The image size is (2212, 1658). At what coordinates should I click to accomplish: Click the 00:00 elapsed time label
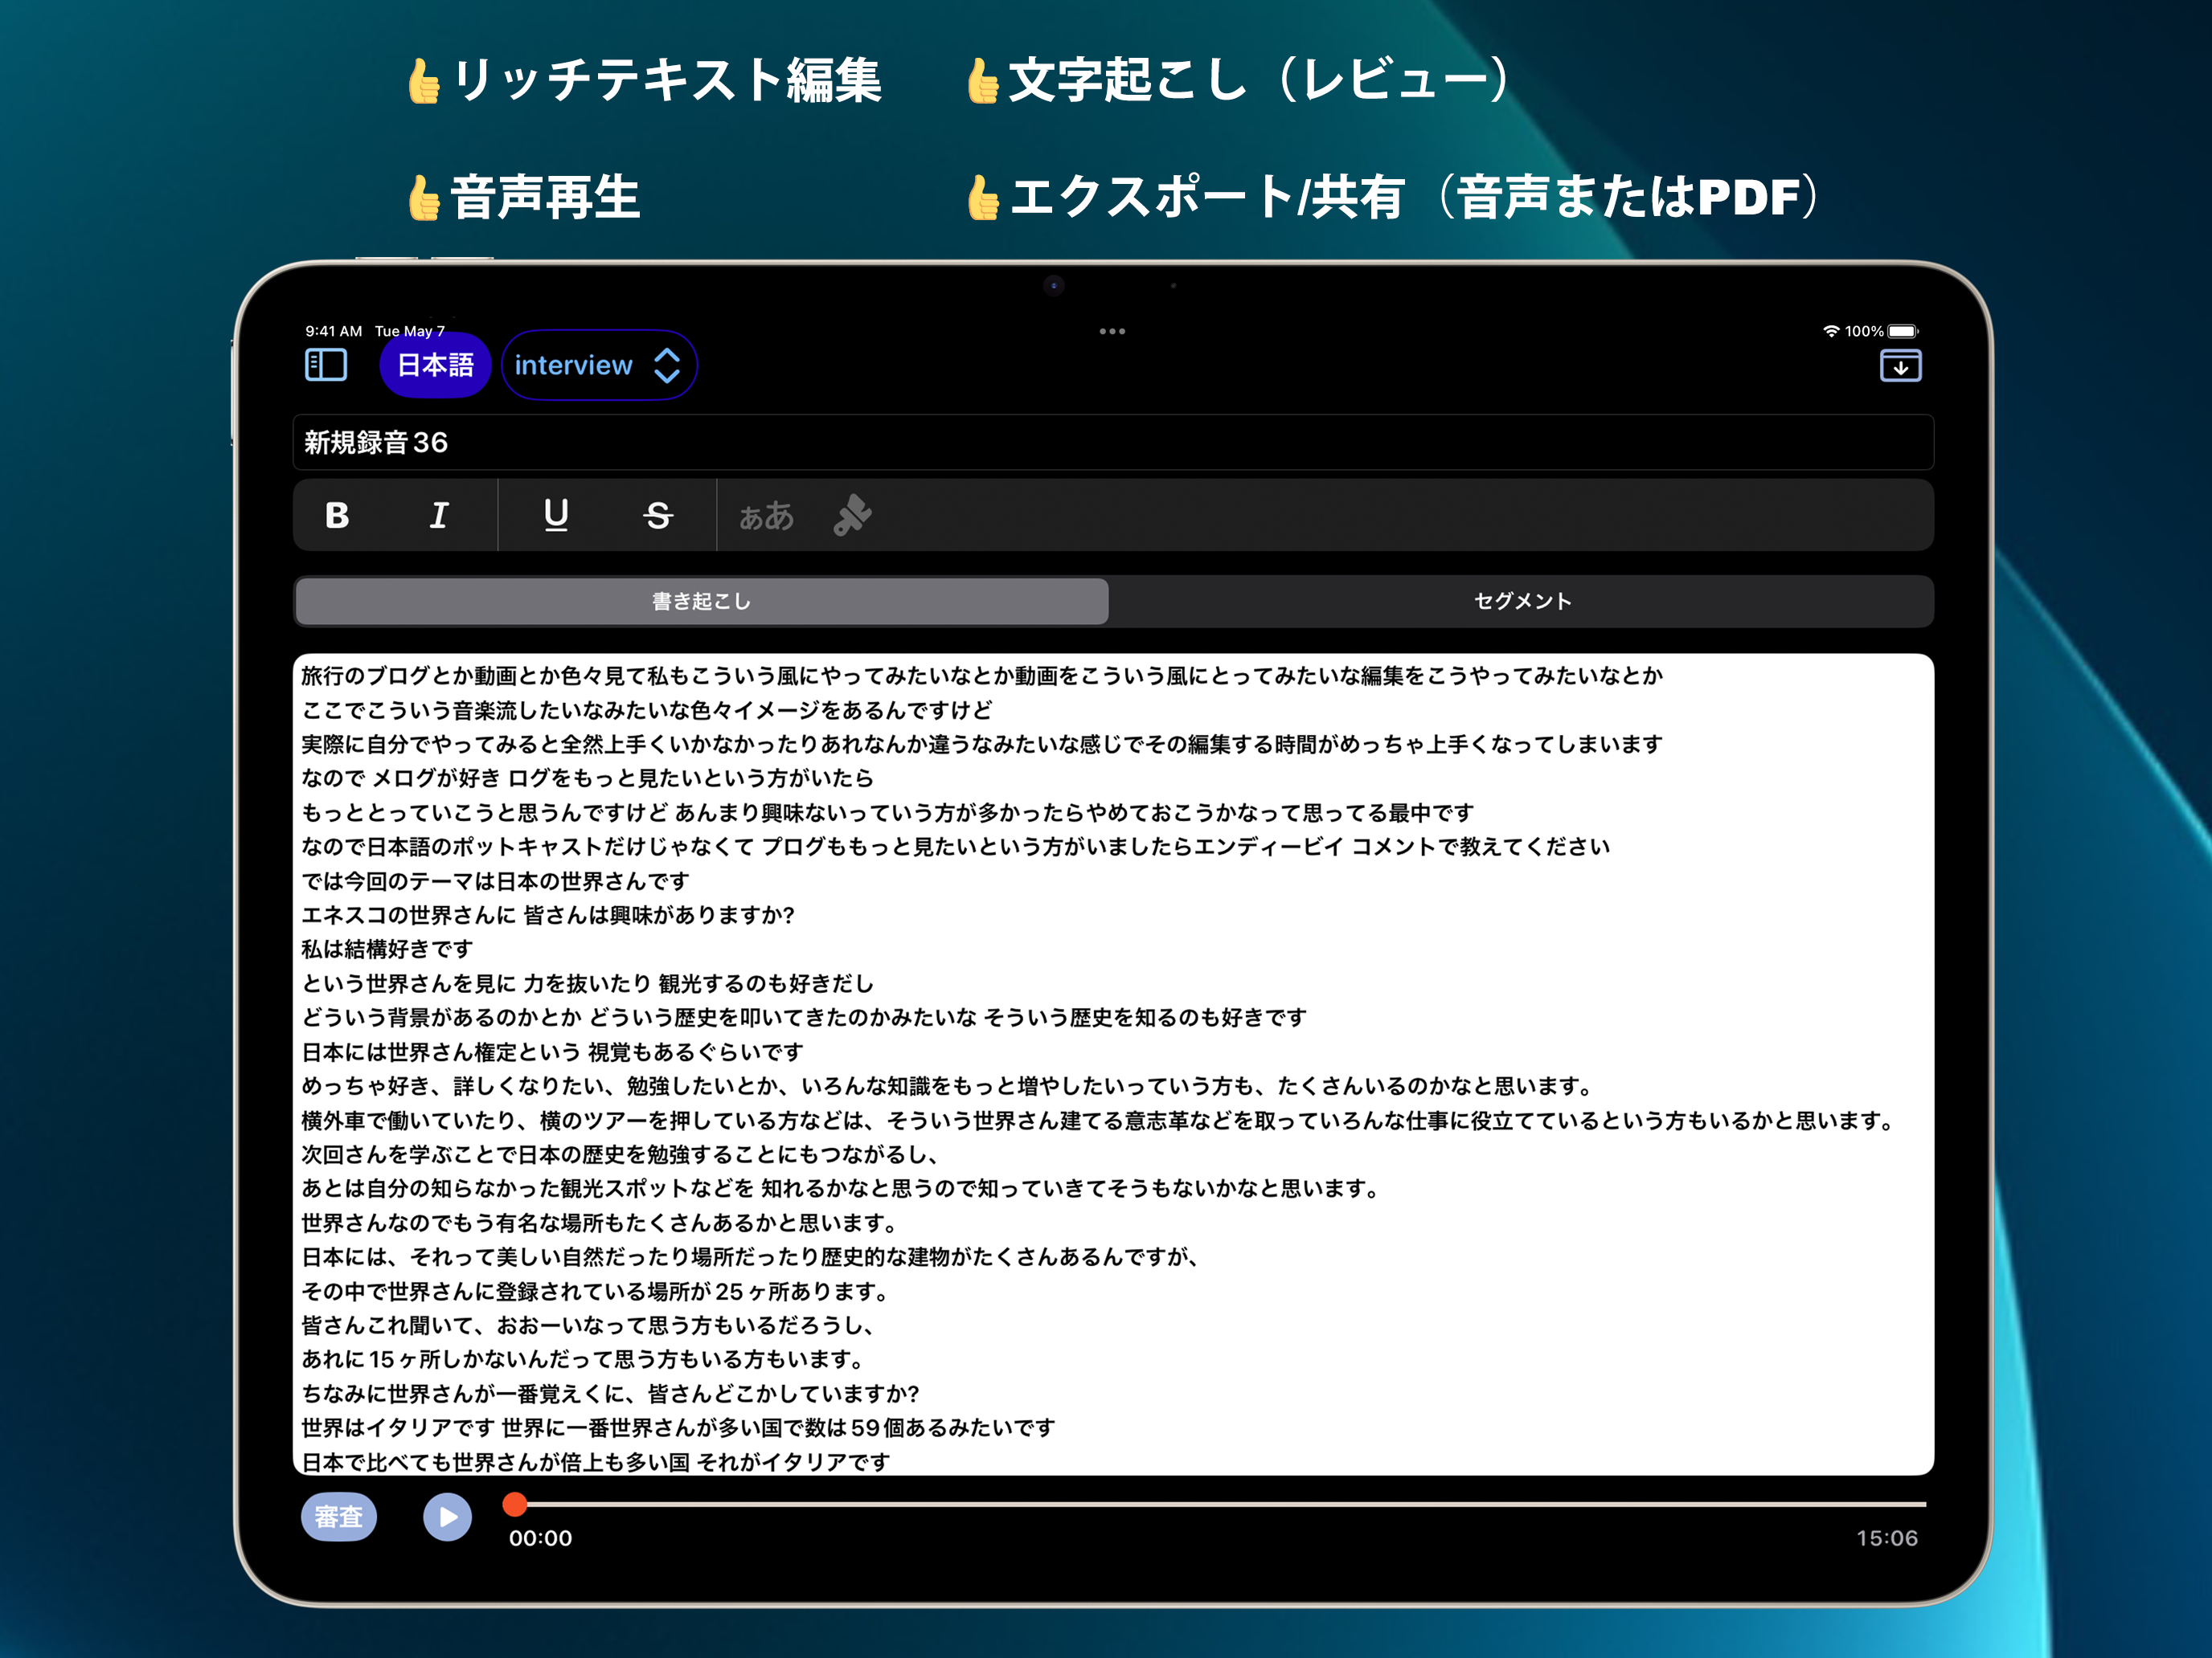540,1538
